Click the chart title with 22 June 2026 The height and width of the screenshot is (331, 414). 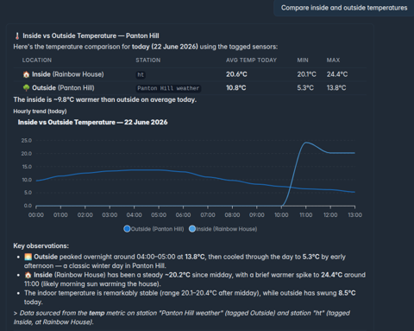[x=92, y=122]
